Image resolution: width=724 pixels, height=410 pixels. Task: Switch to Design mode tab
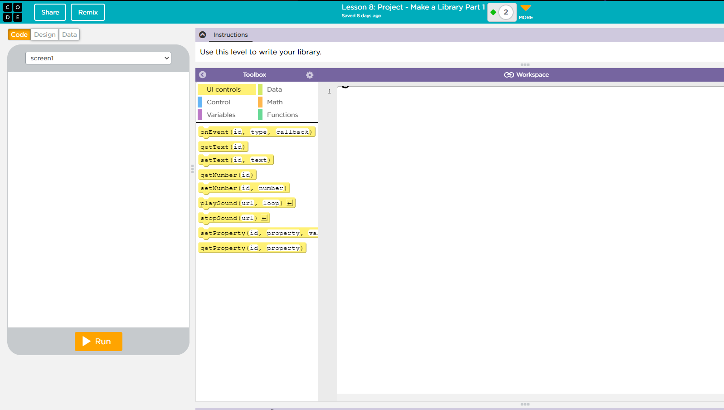tap(45, 34)
